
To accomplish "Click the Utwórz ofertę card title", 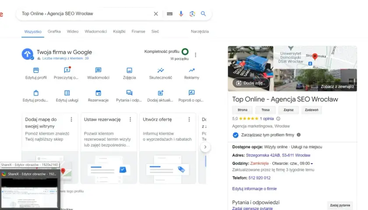I will coord(157,119).
